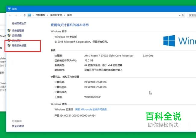Select 系统和安全 breadcrumb in address bar
This screenshot has height=138, width=196.
(x=56, y=15)
